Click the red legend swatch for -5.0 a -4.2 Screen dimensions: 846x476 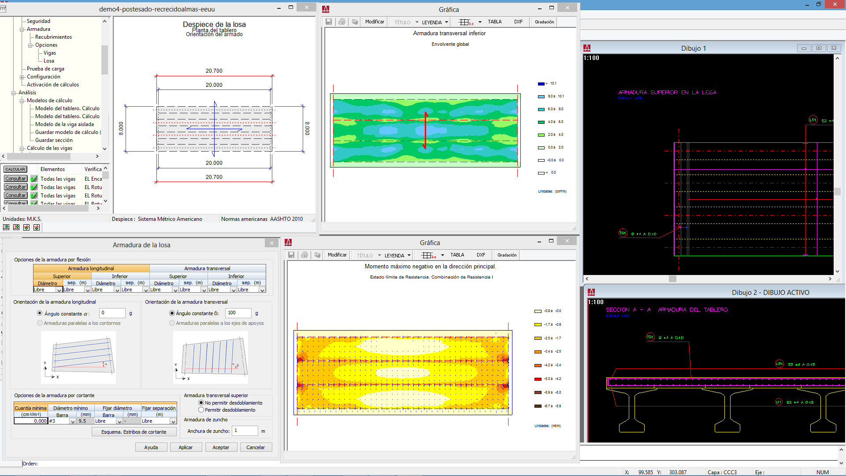click(x=538, y=379)
